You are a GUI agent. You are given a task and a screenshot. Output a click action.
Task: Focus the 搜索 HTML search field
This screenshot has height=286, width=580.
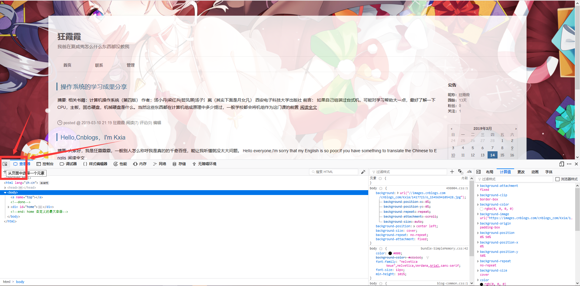[334, 172]
